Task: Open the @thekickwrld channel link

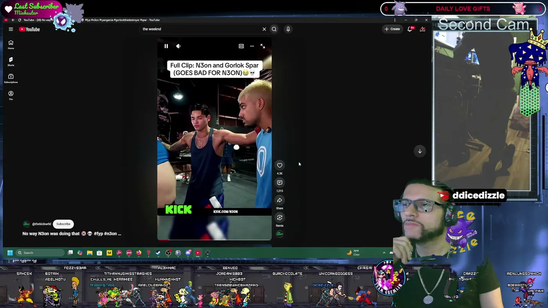Action: (42, 224)
